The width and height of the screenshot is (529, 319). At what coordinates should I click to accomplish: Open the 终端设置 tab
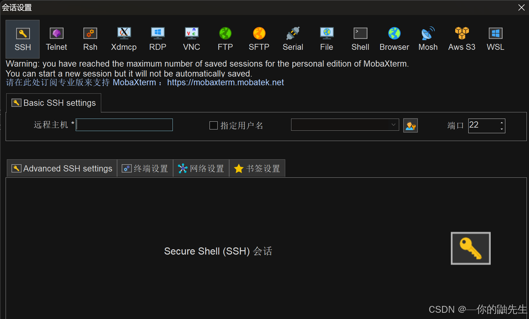click(145, 168)
